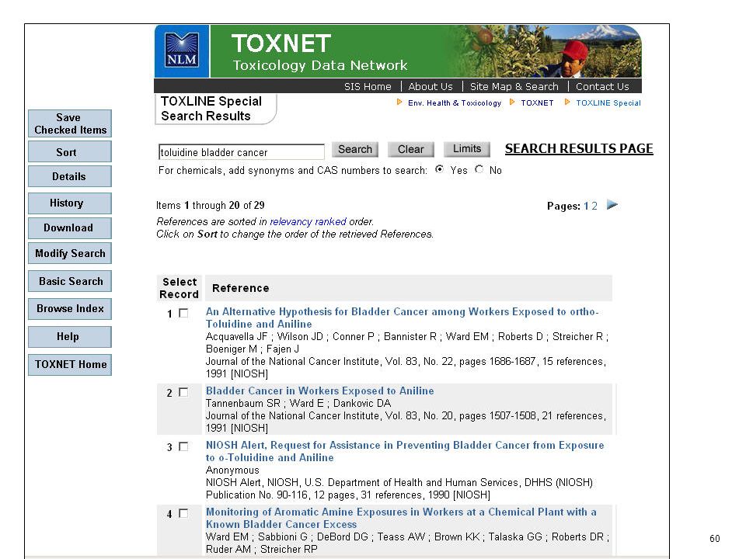This screenshot has height=559, width=746.
Task: Click the Search button
Action: (x=355, y=149)
